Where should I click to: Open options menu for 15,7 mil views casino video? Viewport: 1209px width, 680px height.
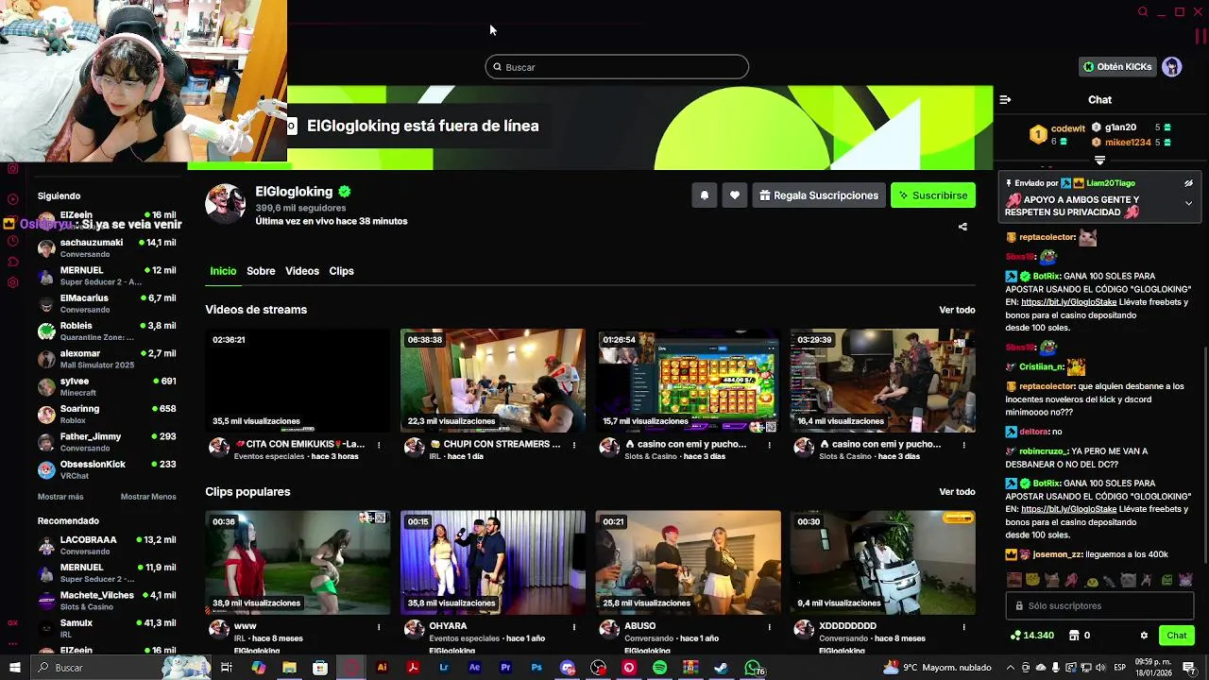coord(769,445)
